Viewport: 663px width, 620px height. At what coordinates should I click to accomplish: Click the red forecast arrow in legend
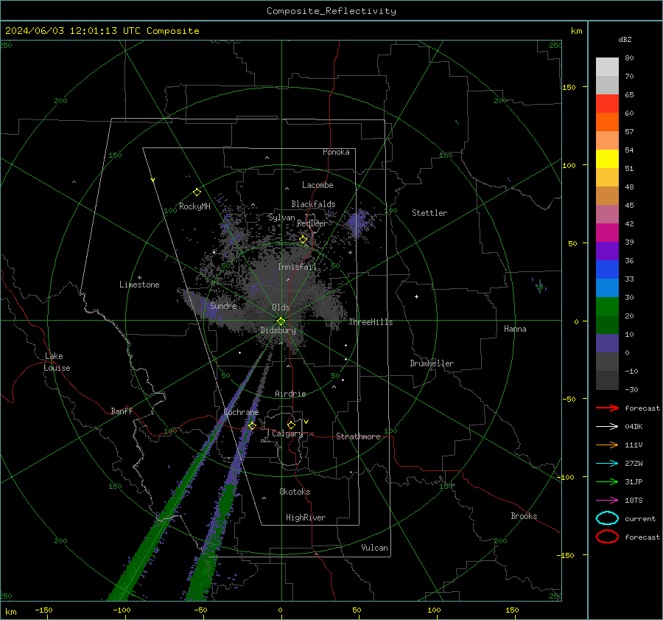[x=607, y=408]
